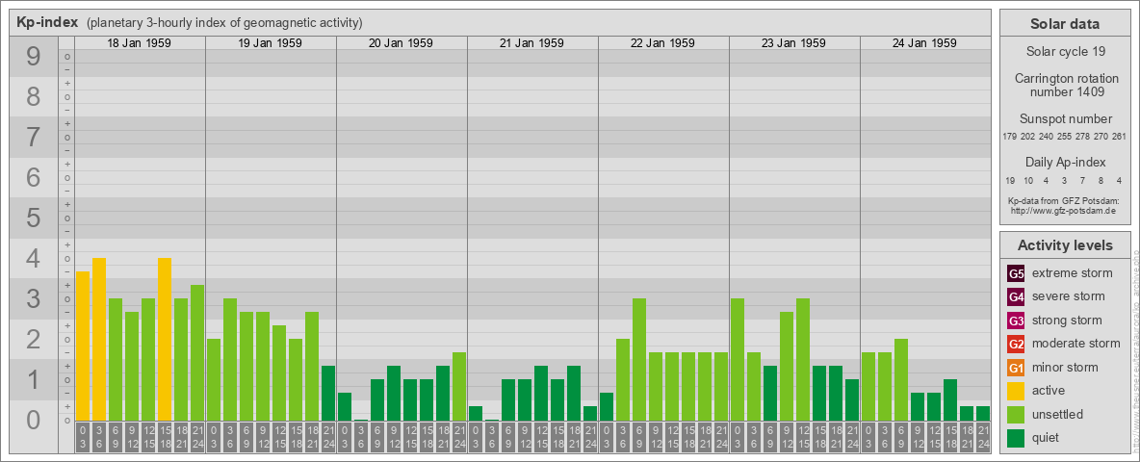Click the 24 Jan 6-9 hour bar
The image size is (1140, 462).
(x=901, y=380)
